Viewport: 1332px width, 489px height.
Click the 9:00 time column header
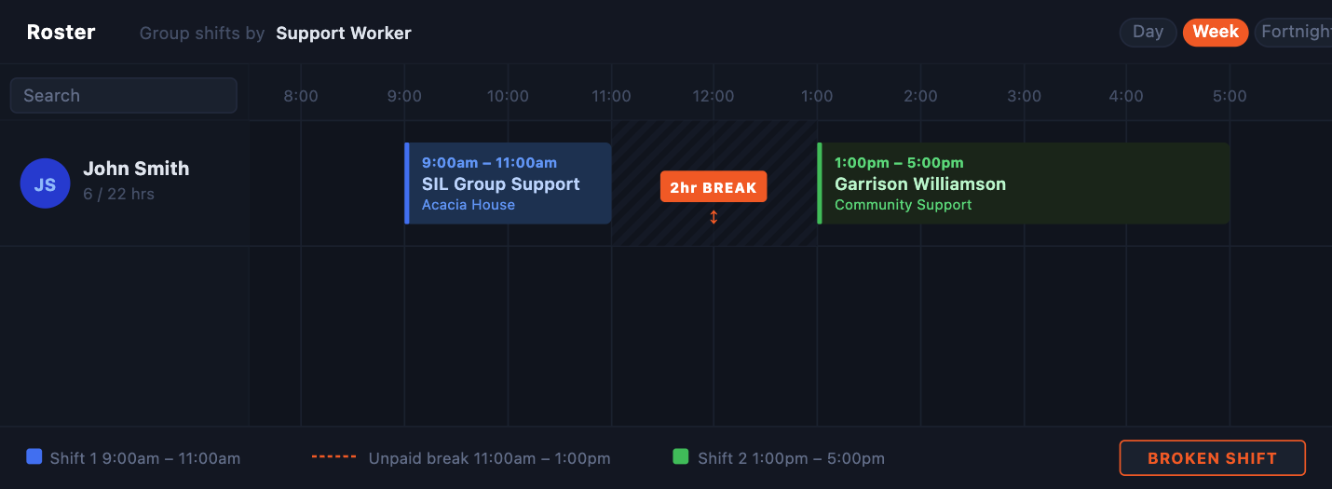point(404,96)
